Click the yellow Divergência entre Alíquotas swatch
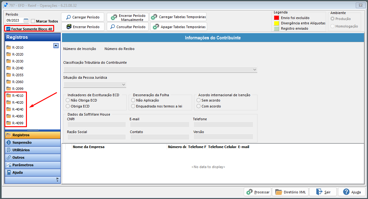 pyautogui.click(x=277, y=23)
